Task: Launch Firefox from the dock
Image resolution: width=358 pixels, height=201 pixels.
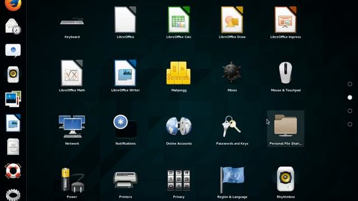Action: pyautogui.click(x=13, y=5)
